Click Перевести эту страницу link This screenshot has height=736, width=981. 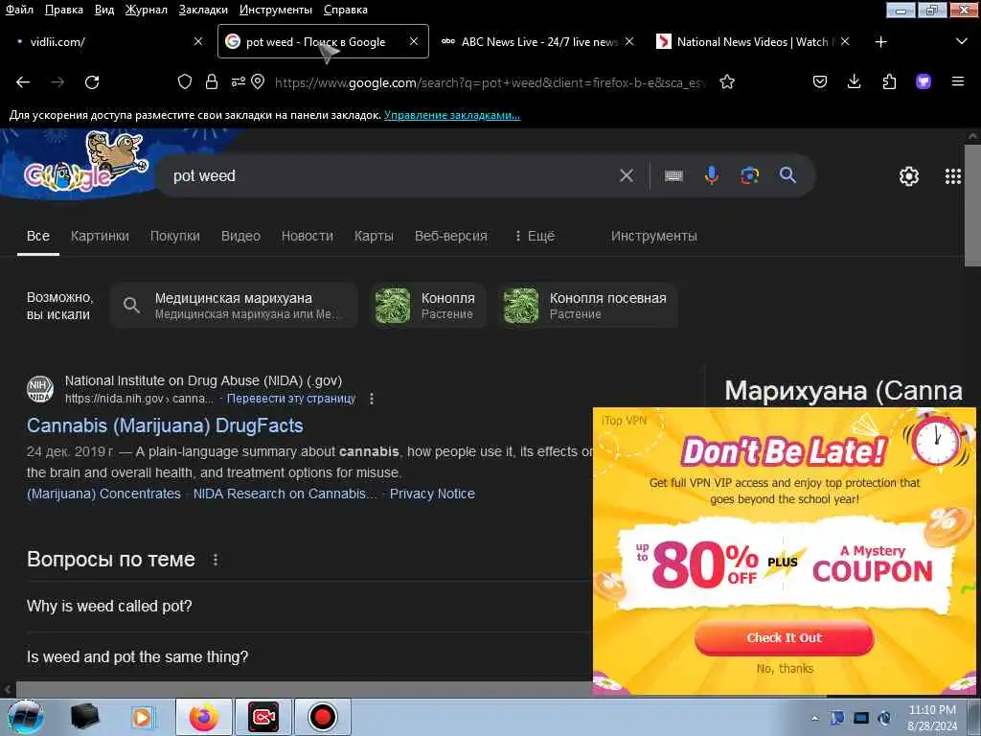(x=291, y=399)
